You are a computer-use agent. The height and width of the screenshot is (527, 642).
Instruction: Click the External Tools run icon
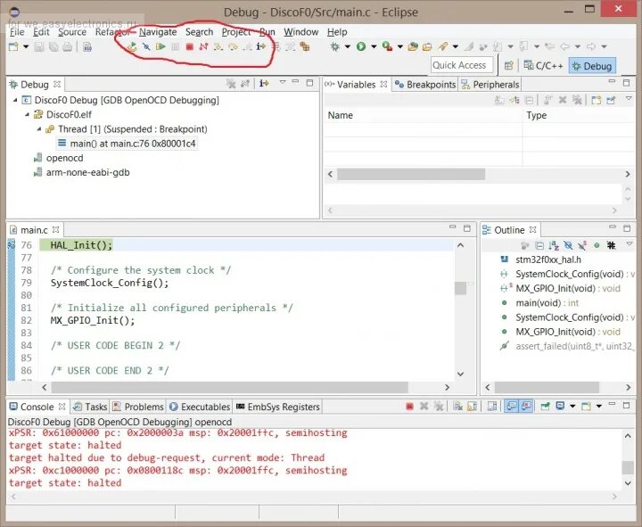click(x=387, y=46)
